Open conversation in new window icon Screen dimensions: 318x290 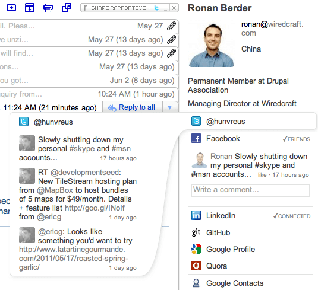[x=67, y=8]
